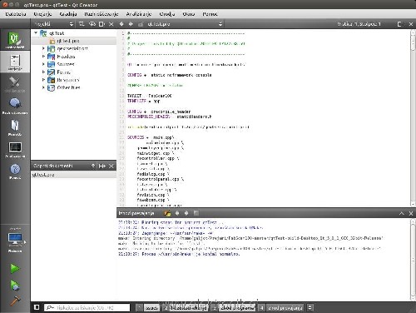
Task: Open output pane 4 compile output
Action: (x=282, y=307)
